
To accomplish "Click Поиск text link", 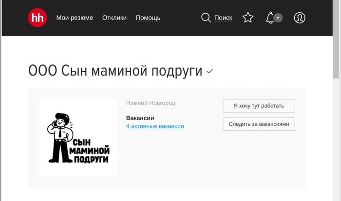I will click(x=223, y=18).
